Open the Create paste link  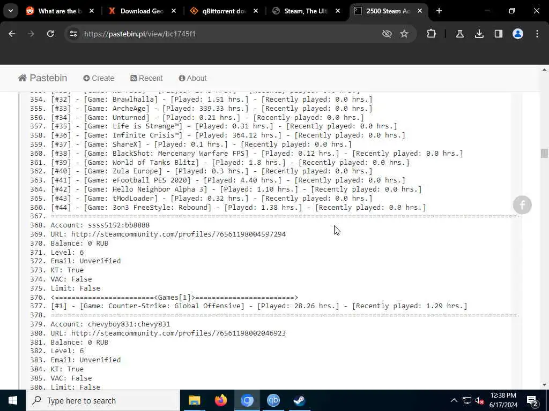tap(99, 78)
